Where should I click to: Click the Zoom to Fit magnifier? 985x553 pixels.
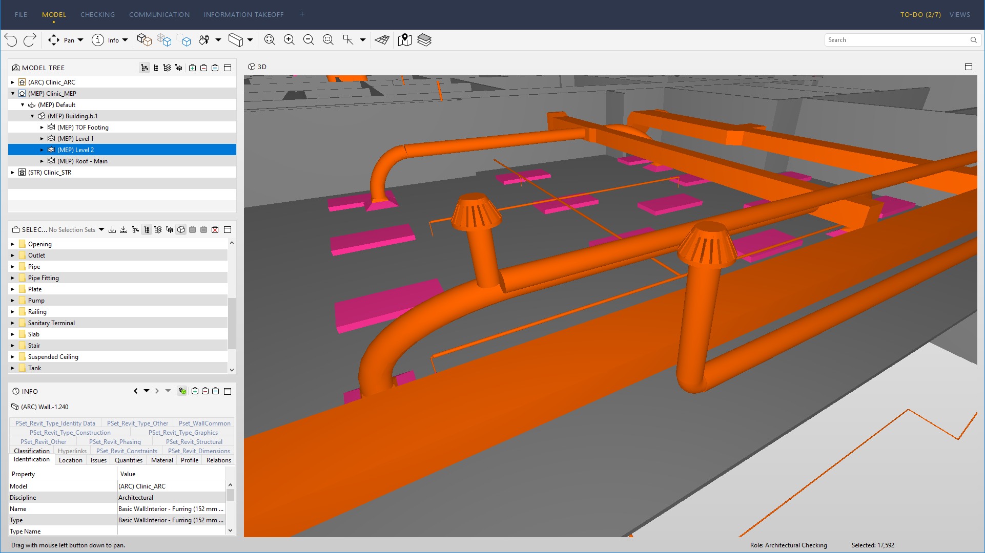[270, 40]
